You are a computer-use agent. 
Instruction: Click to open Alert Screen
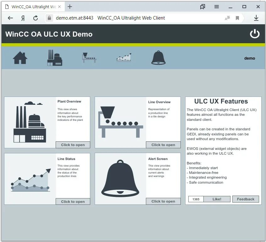[163, 201]
